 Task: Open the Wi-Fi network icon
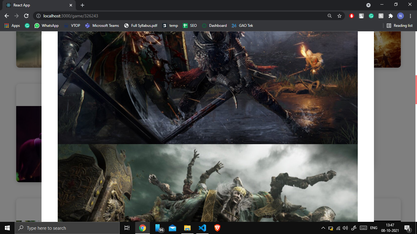338,228
